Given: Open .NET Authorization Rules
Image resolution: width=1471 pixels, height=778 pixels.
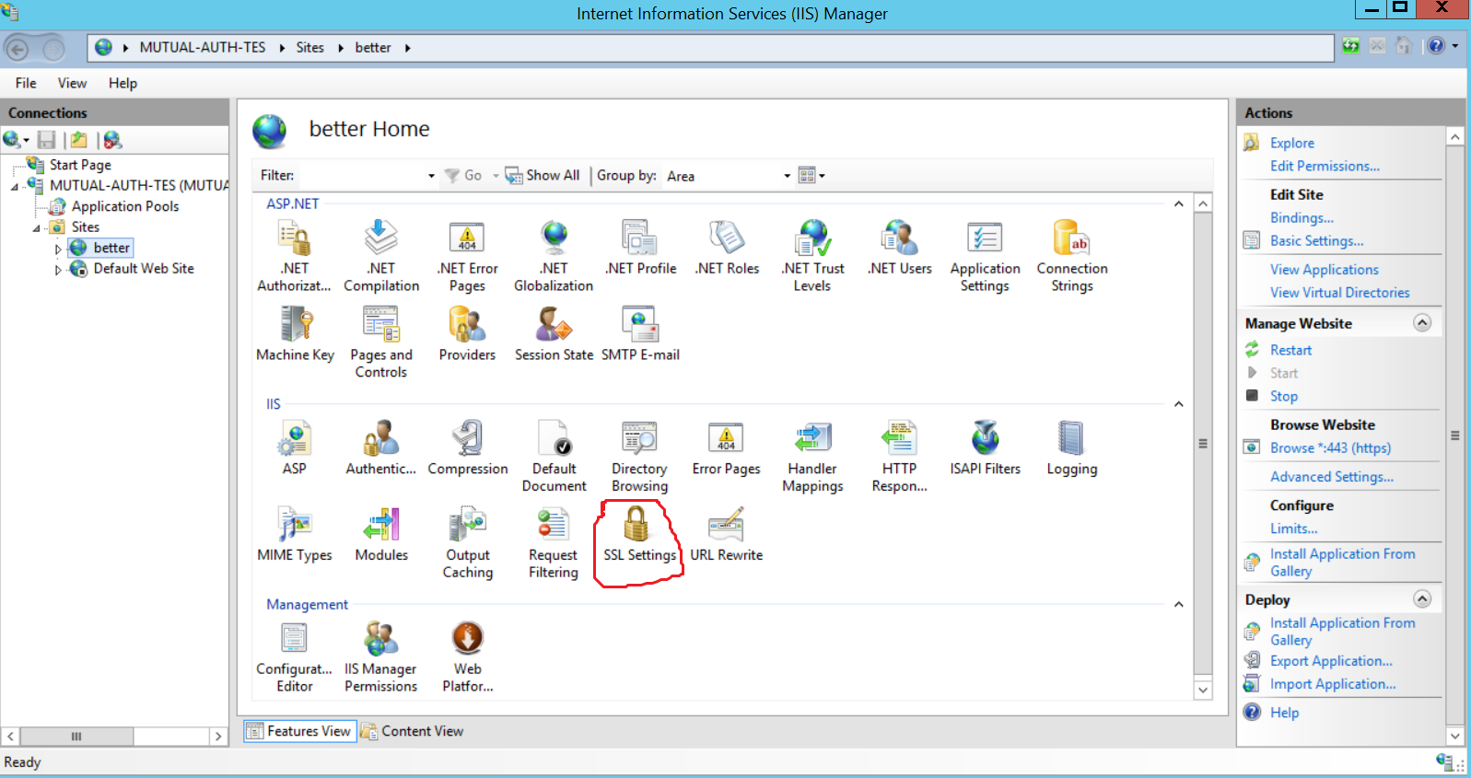Looking at the screenshot, I should click(295, 256).
